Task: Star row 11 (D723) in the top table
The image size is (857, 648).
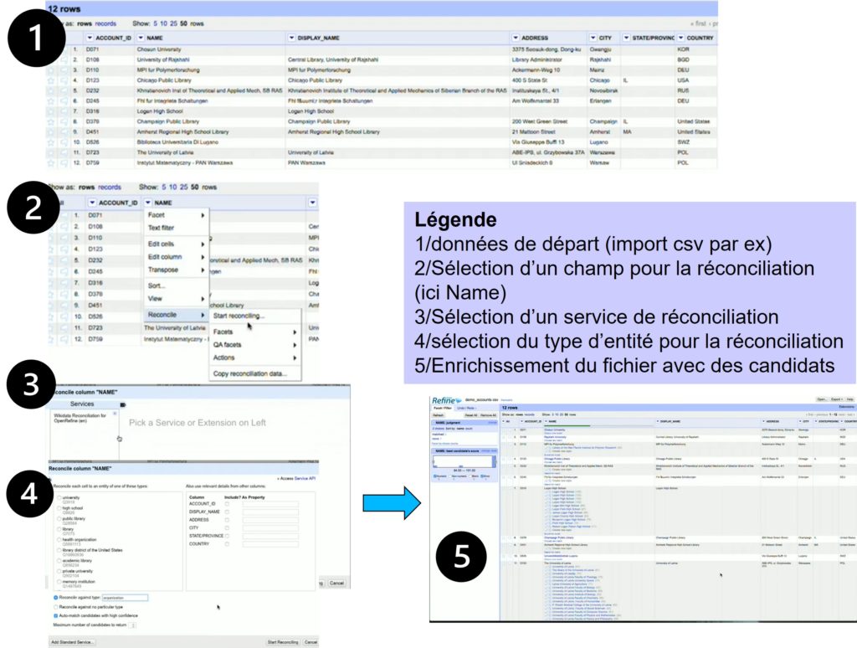Action: [x=51, y=152]
